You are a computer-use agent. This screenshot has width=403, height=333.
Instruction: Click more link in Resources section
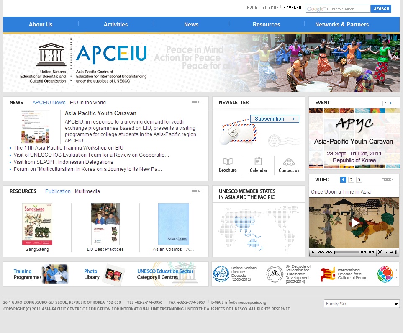196,191
